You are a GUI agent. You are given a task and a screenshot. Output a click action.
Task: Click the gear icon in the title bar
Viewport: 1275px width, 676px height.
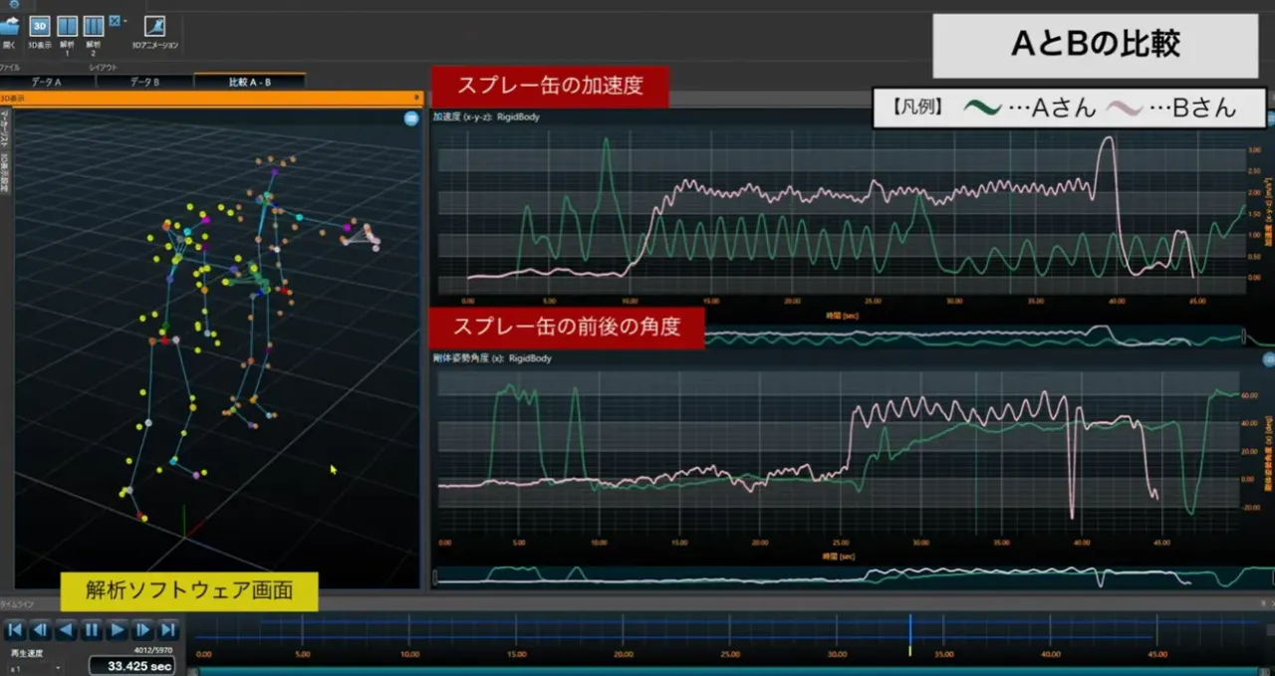tap(13, 4)
